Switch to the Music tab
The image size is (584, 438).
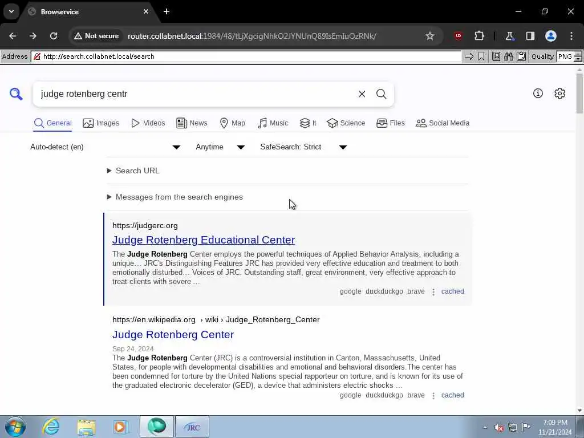tap(273, 123)
